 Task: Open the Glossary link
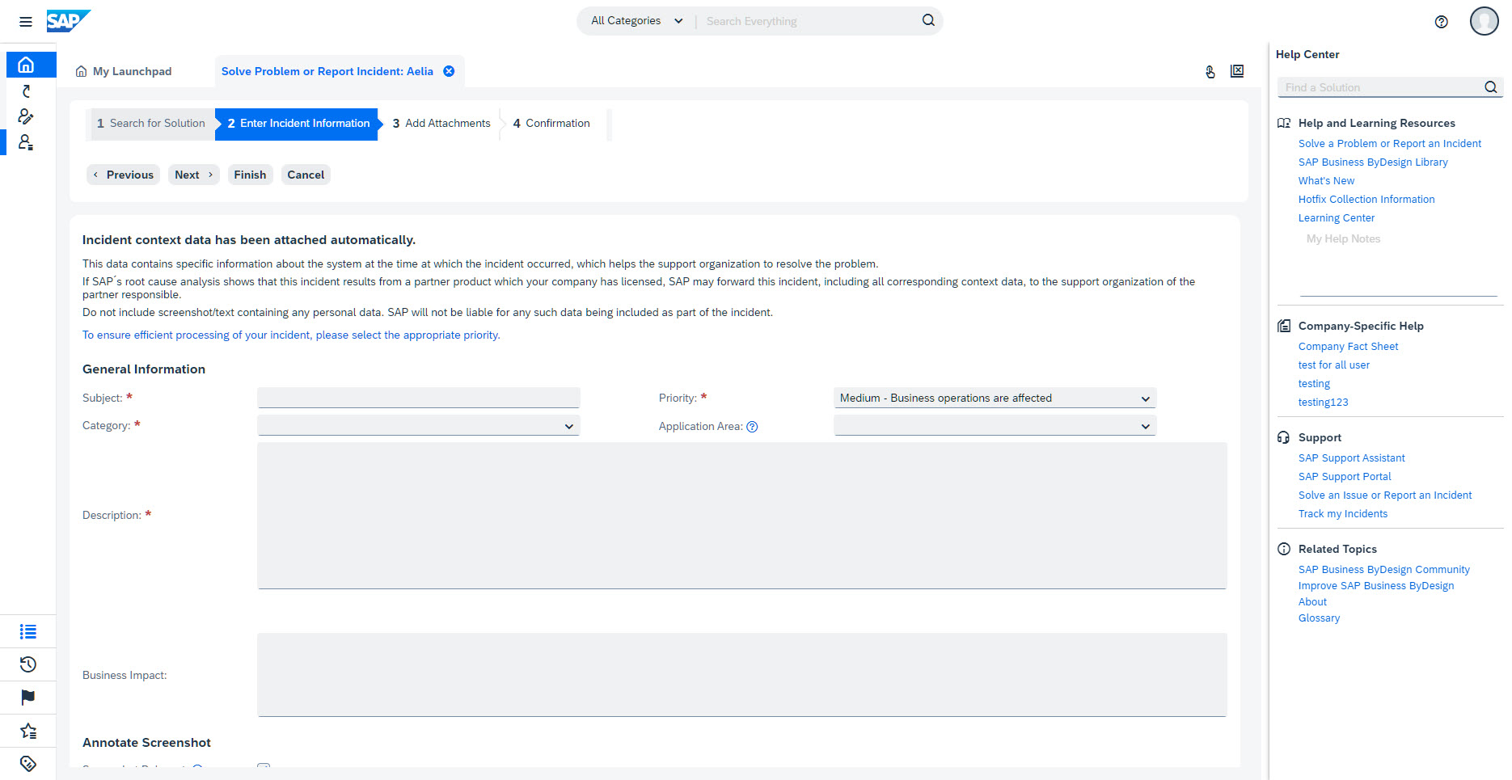point(1319,618)
